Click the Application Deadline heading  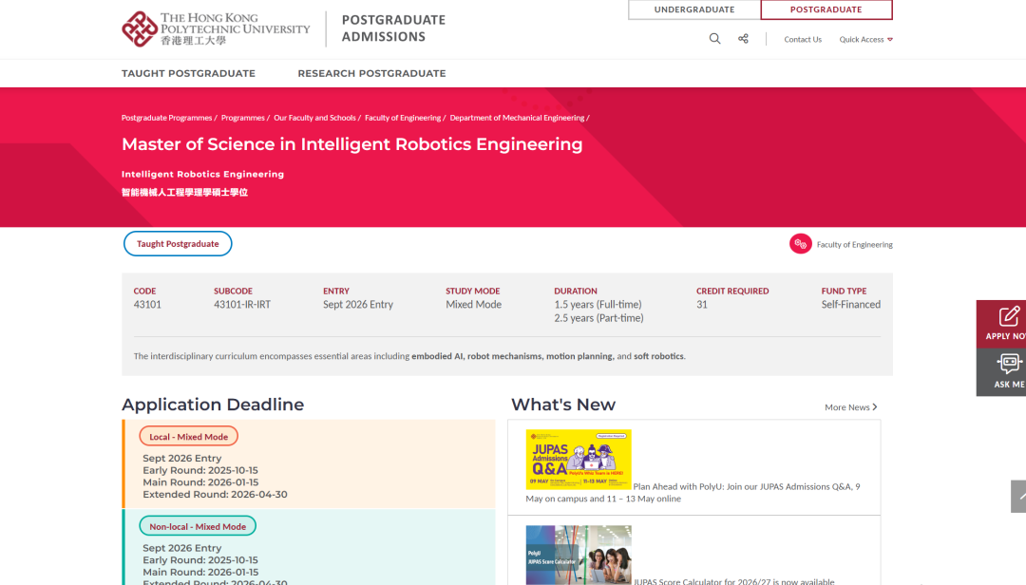pos(213,405)
